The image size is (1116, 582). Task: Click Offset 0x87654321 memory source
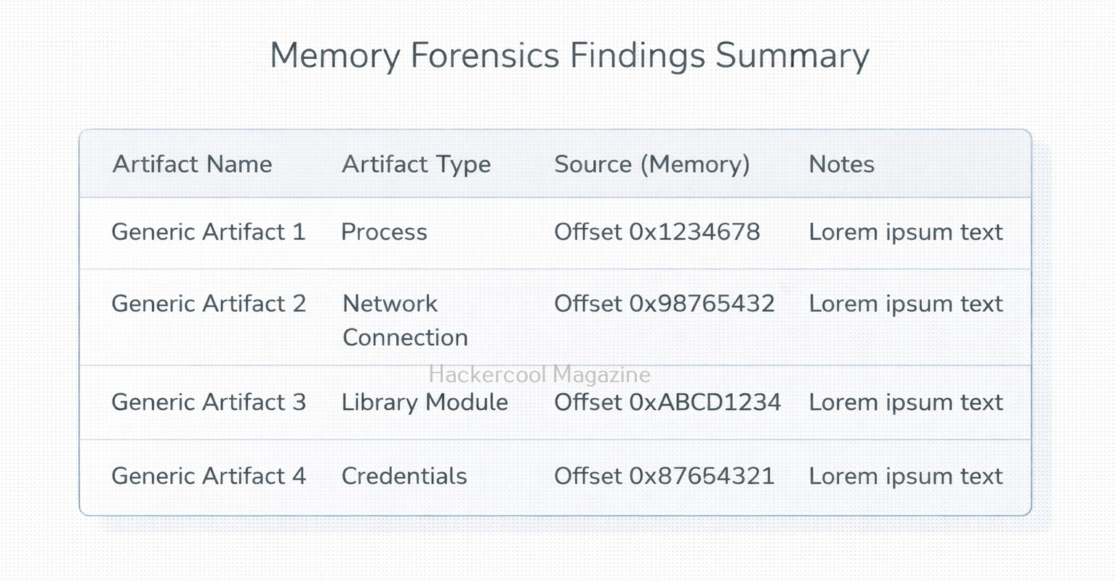click(664, 477)
